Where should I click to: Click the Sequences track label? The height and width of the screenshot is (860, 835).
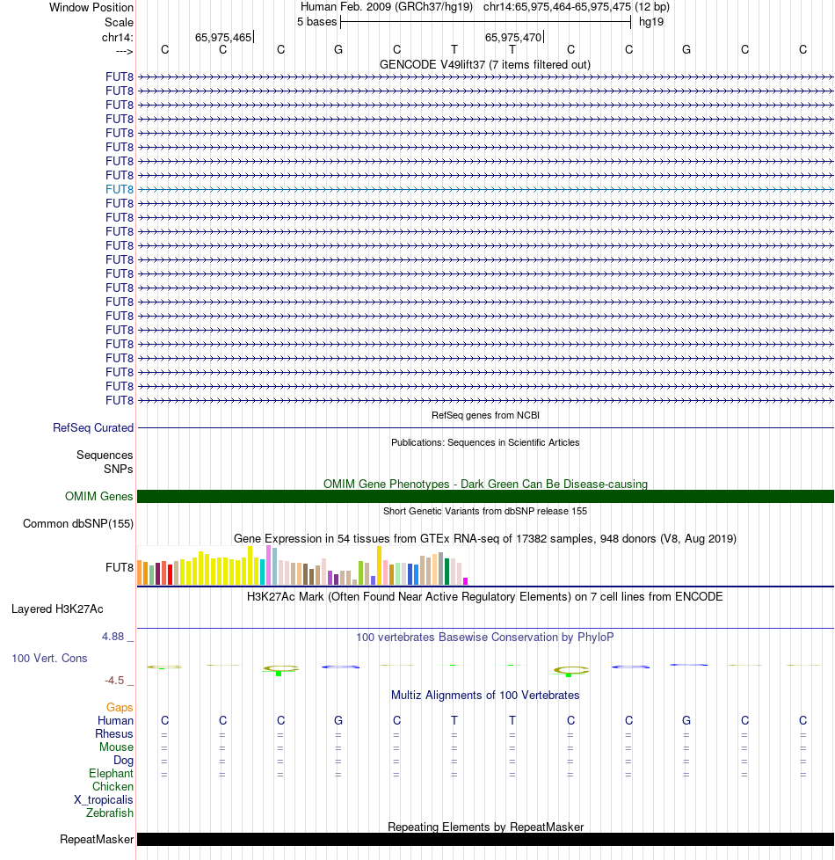click(105, 456)
